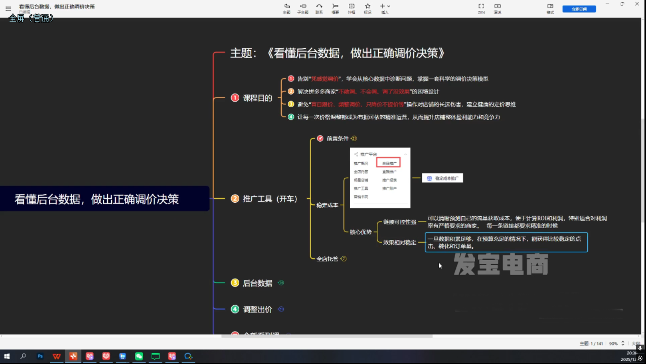The height and width of the screenshot is (364, 646).
Task: Open Photoshop from the taskbar
Action: 40,356
